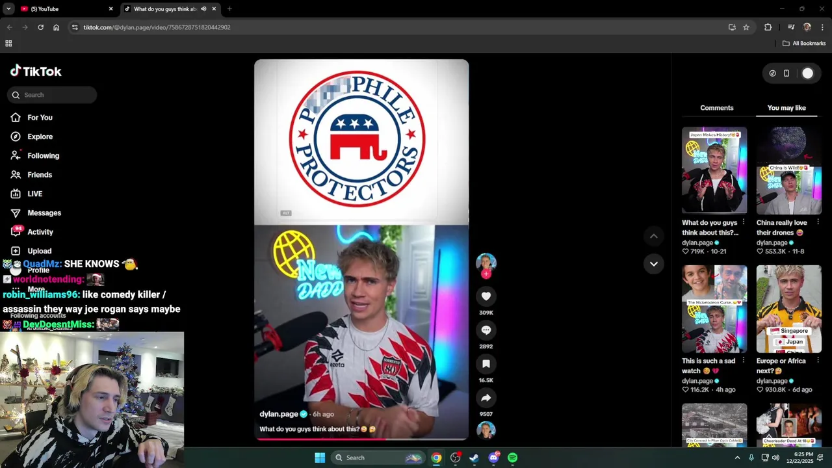This screenshot has width=832, height=468.
Task: View site information icon in address bar
Action: 75,27
